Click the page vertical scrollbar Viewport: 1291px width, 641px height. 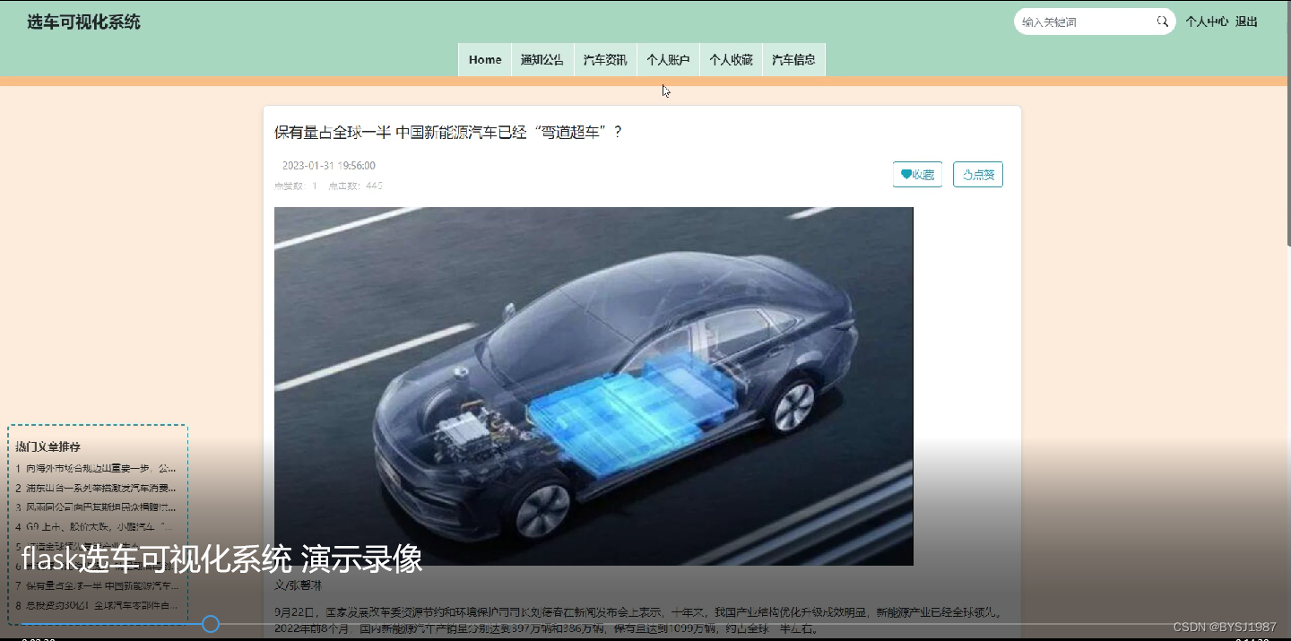[x=1287, y=126]
